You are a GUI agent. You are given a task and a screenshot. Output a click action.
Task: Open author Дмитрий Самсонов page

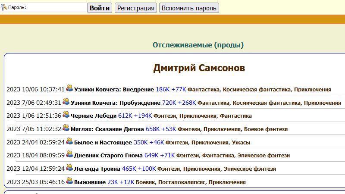pyautogui.click(x=199, y=68)
